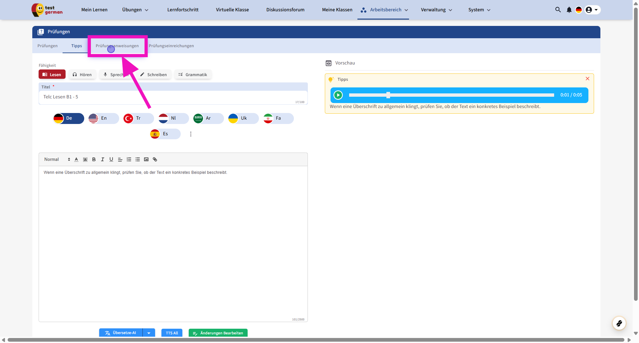Expand the Übersetze-AI dropdown arrow
639x343 pixels.
[x=149, y=333]
